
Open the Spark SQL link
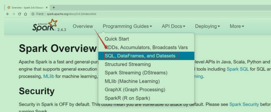238,69
